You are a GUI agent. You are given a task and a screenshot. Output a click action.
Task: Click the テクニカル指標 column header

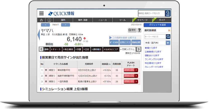pyautogui.click(x=61, y=64)
